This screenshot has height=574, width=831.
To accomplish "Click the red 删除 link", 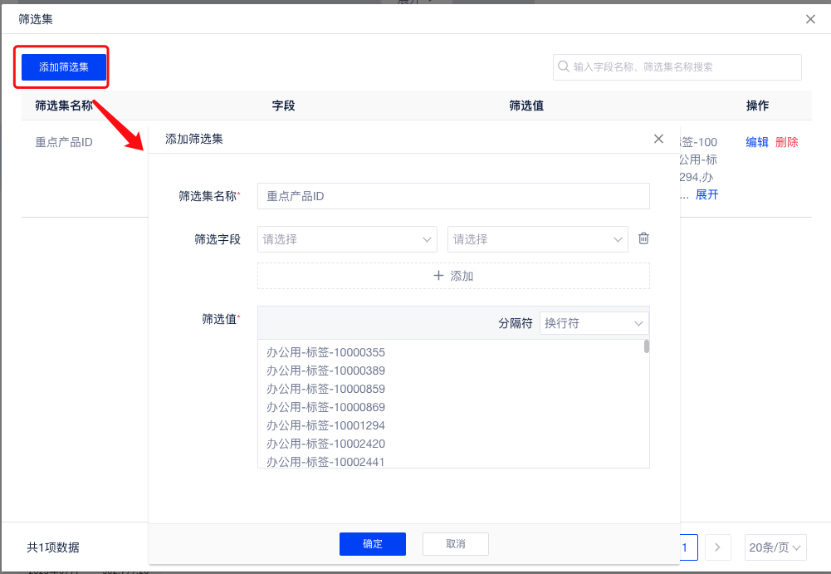I will tap(786, 142).
